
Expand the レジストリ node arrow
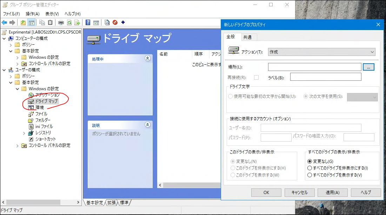[x=24, y=133]
